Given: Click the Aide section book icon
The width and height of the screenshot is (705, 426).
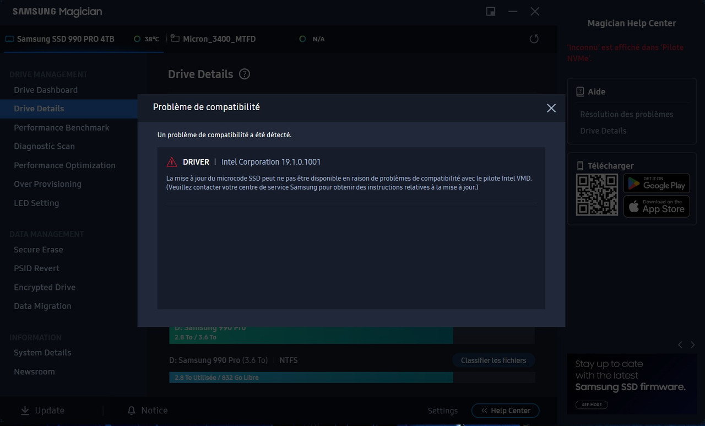Looking at the screenshot, I should coord(580,92).
